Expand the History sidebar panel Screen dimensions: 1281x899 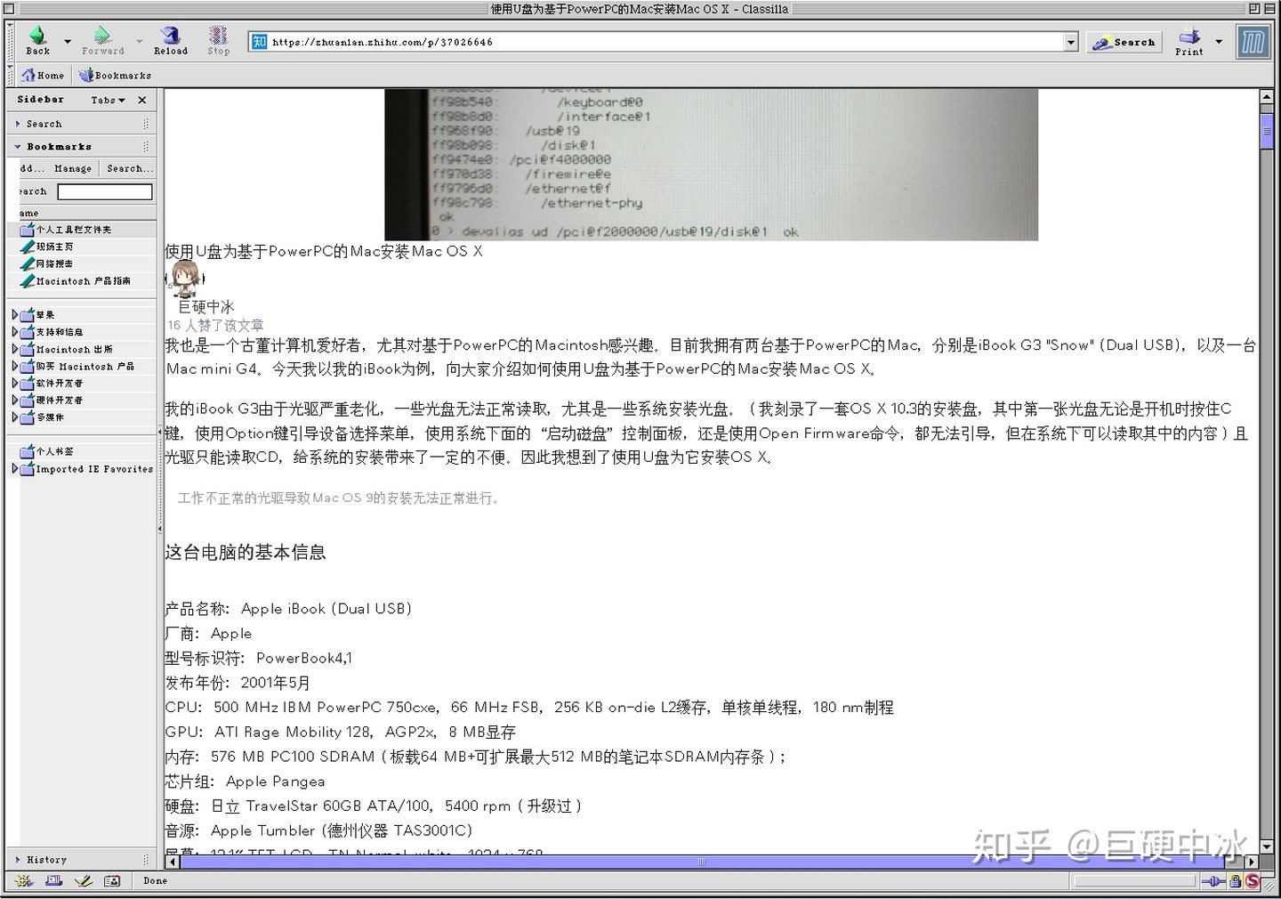pos(18,860)
